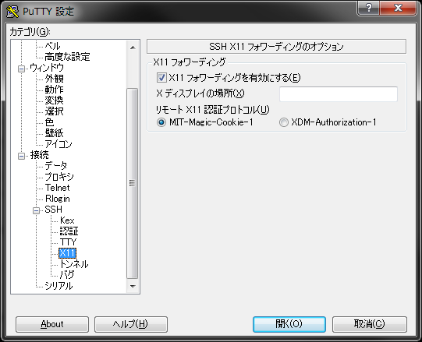
Task: Collapse the ウィンドウ tree node
Action: coord(21,69)
